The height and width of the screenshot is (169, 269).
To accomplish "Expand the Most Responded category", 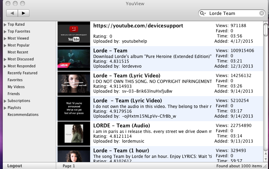I will click(x=5, y=66).
